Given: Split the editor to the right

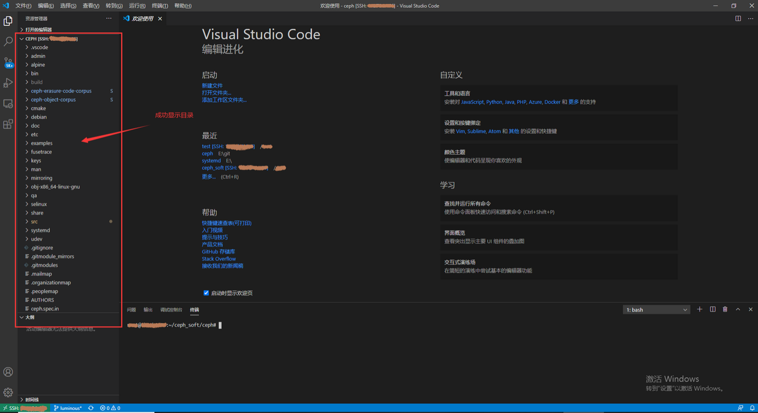Looking at the screenshot, I should 738,19.
